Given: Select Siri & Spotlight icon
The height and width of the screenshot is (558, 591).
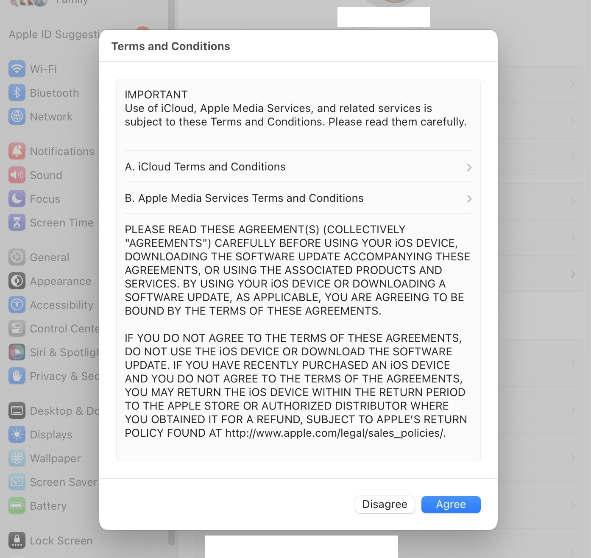Looking at the screenshot, I should tap(17, 352).
